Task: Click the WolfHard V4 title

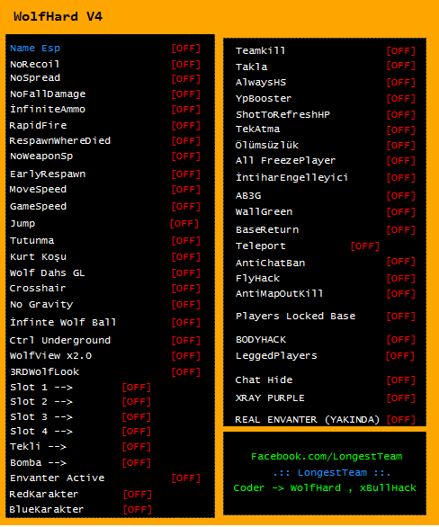Action: (x=58, y=16)
